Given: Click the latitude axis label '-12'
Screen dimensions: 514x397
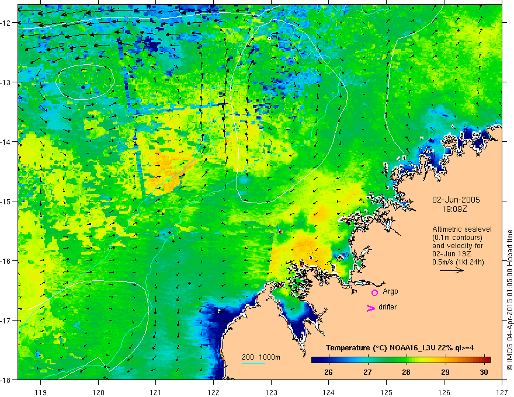Looking at the screenshot, I should [x=6, y=23].
